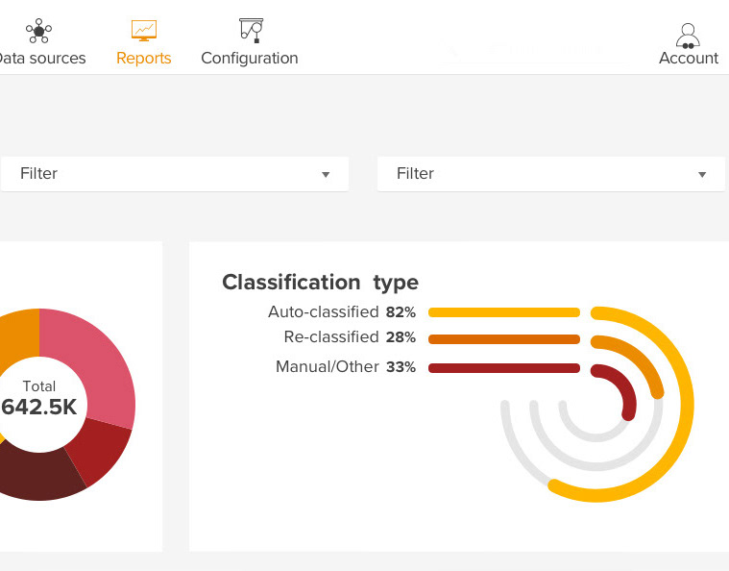Select the dark maroon donut segment
This screenshot has height=571, width=729.
(x=37, y=476)
